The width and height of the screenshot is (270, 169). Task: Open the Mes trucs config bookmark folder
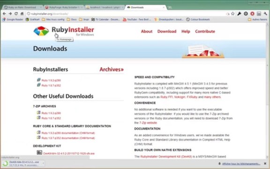tap(53, 20)
